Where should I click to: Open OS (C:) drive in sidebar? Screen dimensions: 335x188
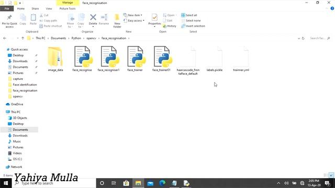17,159
